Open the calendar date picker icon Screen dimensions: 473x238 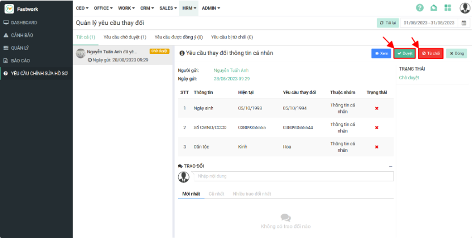tap(463, 23)
